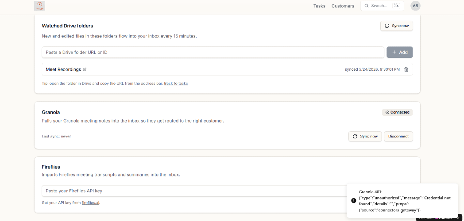This screenshot has height=221, width=464.
Task: Click the error icon in Granola toast
Action: coord(354,201)
